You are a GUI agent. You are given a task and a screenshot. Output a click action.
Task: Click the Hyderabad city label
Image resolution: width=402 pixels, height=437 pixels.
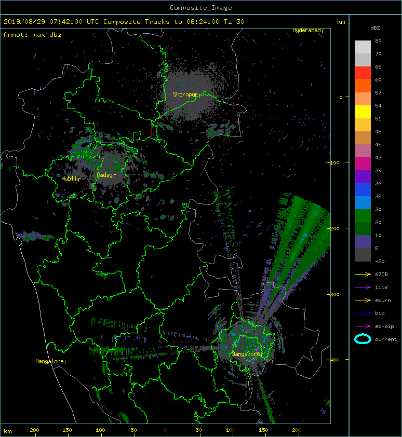[x=308, y=31]
